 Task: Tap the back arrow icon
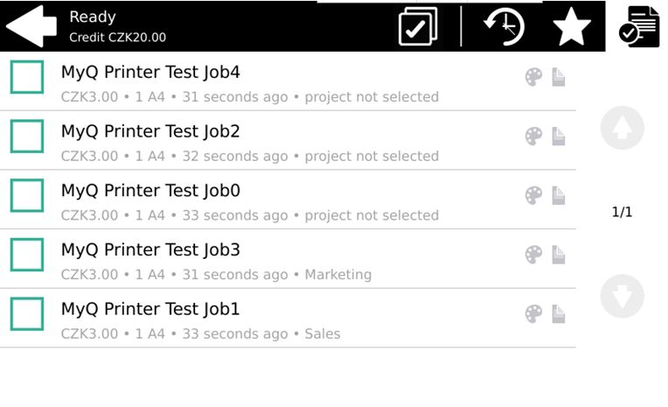[31, 26]
